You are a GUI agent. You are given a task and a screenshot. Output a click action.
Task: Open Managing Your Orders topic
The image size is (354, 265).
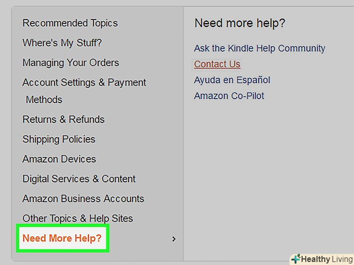tap(71, 63)
